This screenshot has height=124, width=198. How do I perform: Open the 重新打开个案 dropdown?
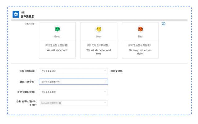pos(73,81)
